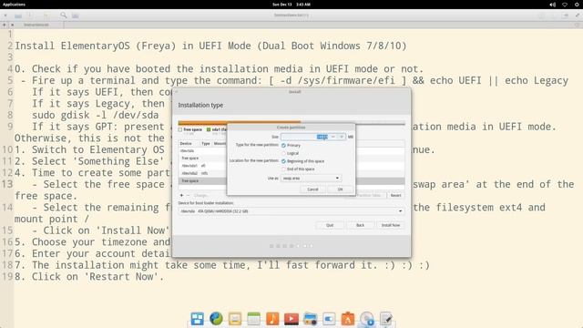Add a new tab with the plus icon
Screen dimensions: 583x328
coord(4,25)
